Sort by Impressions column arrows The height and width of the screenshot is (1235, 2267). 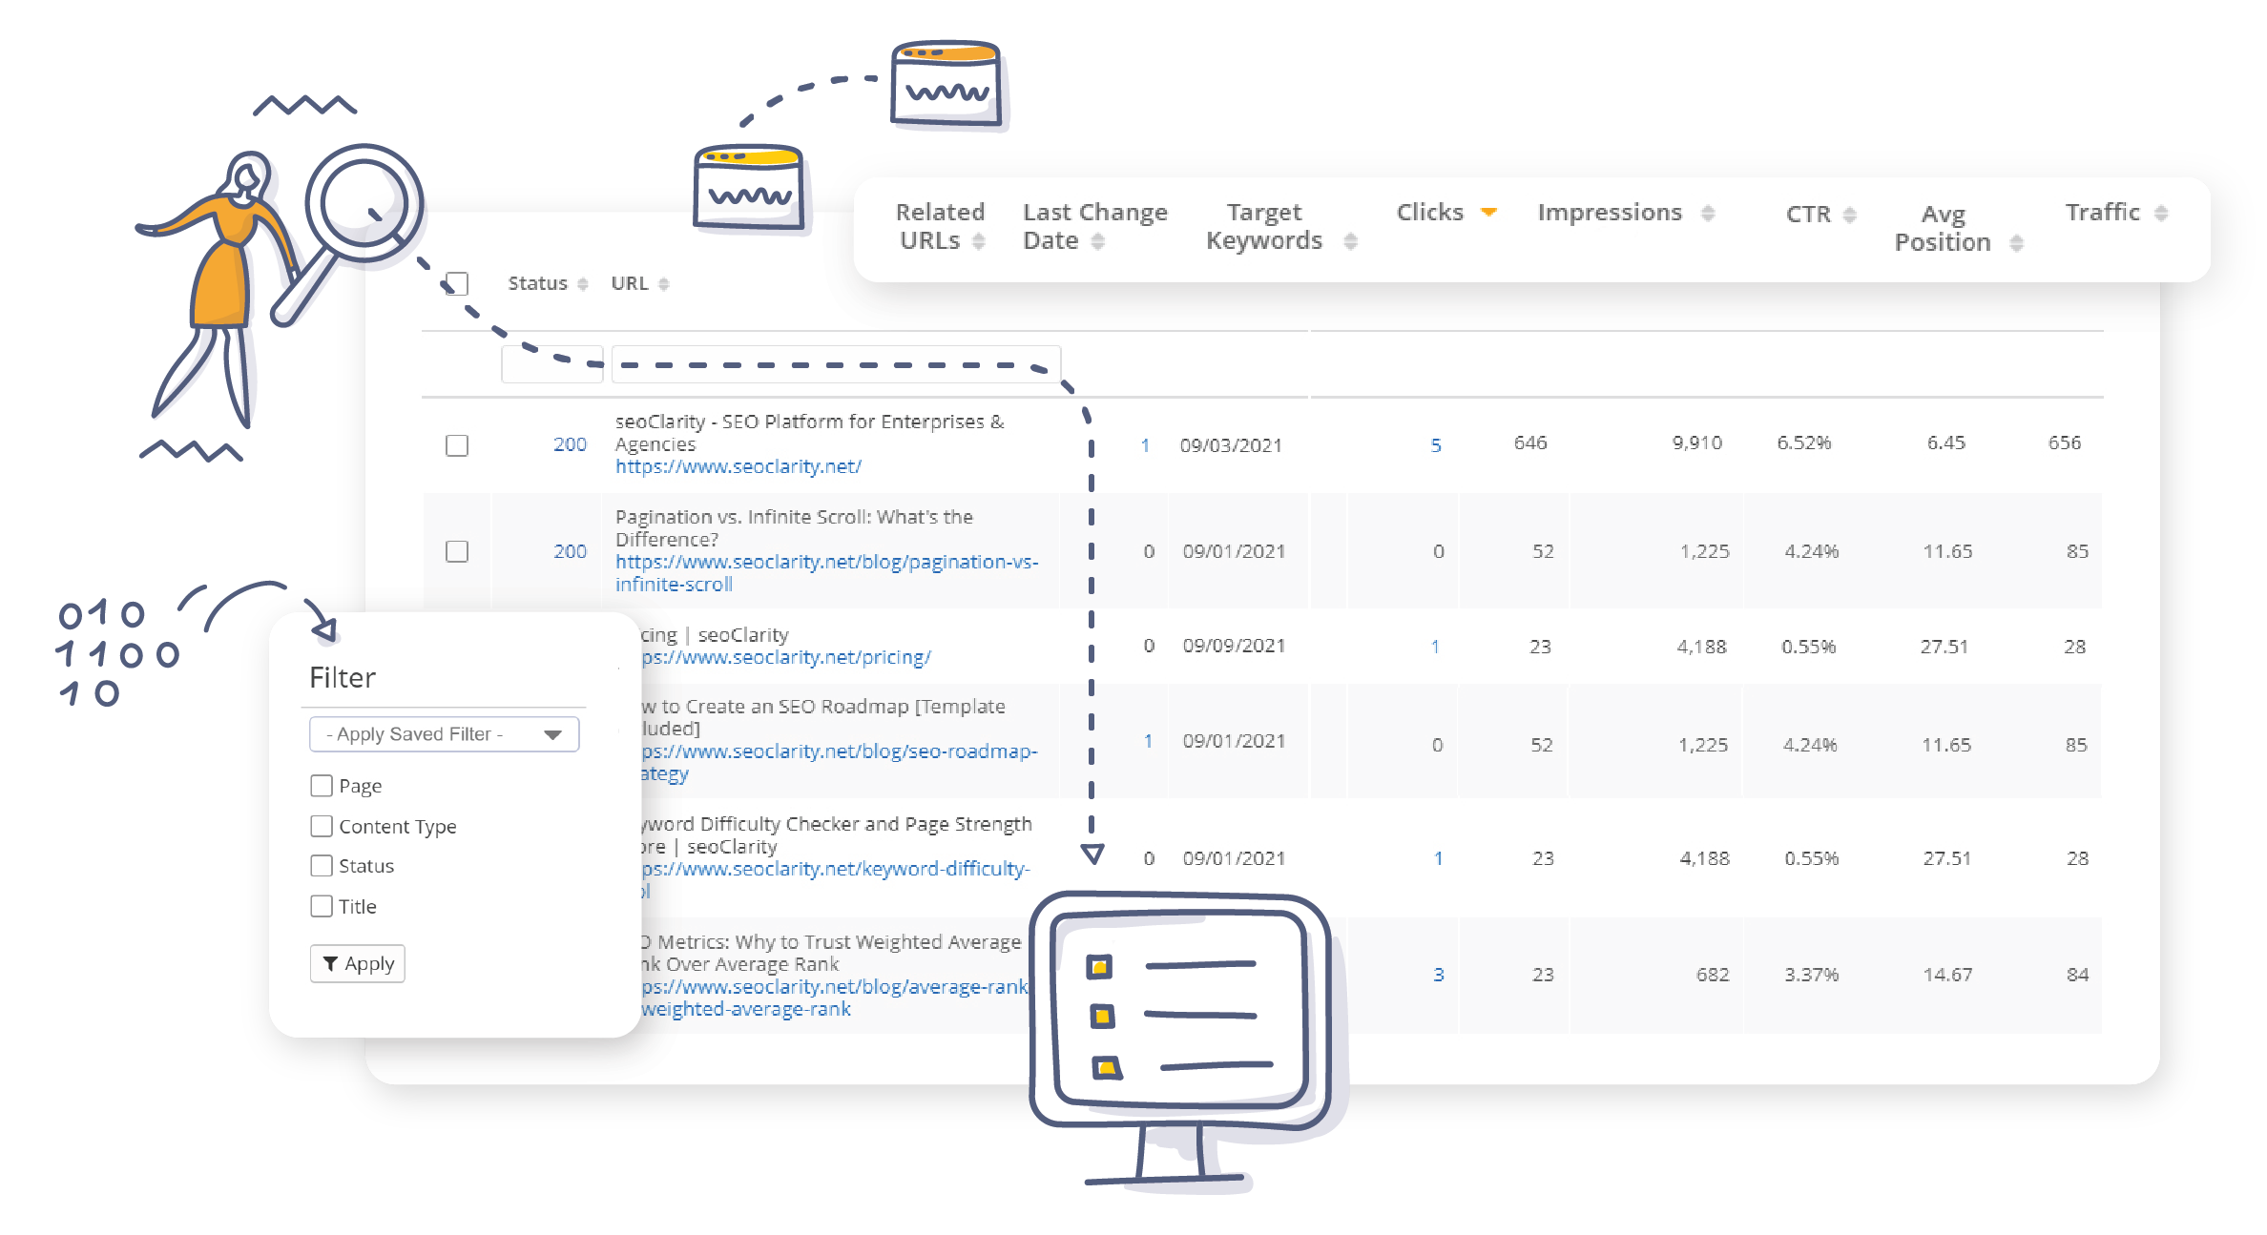pyautogui.click(x=1708, y=214)
